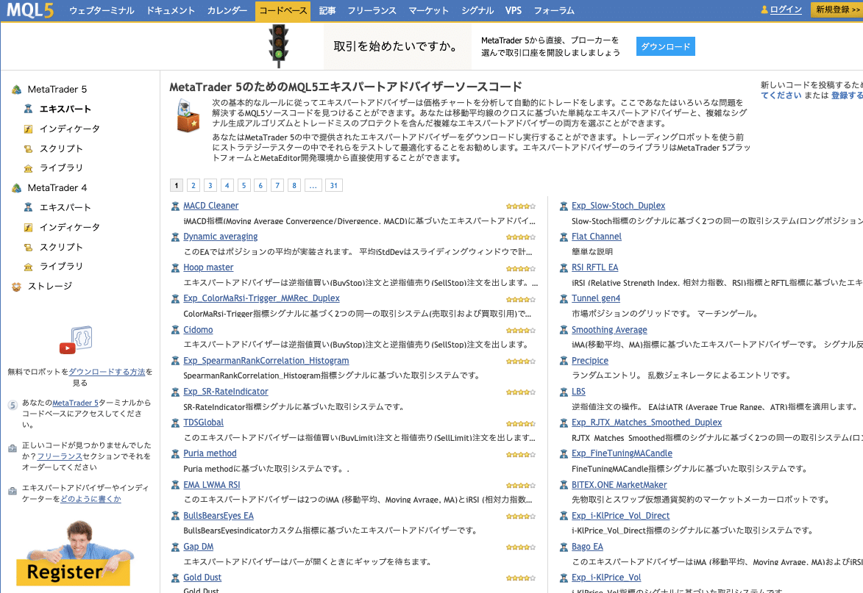Open Exp_SpearmanRankCorrelation_Histogram link
Viewport: 863px width, 593px height.
point(266,361)
